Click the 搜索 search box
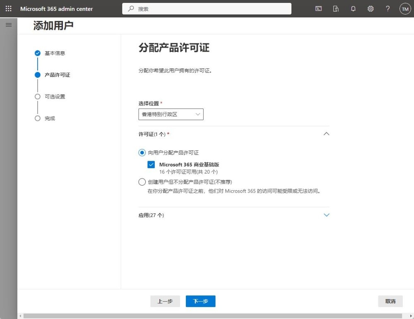The image size is (414, 319). 207,9
